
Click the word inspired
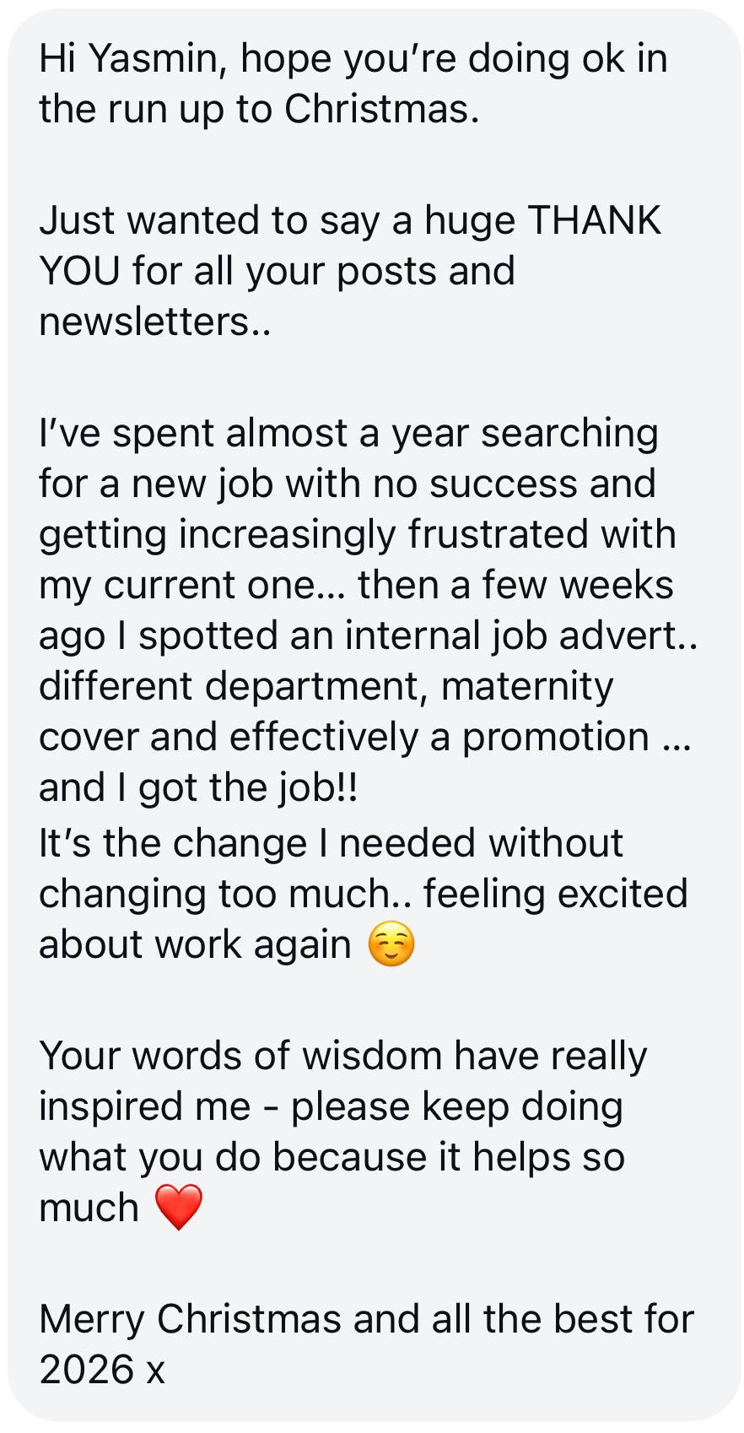[x=144, y=1106]
